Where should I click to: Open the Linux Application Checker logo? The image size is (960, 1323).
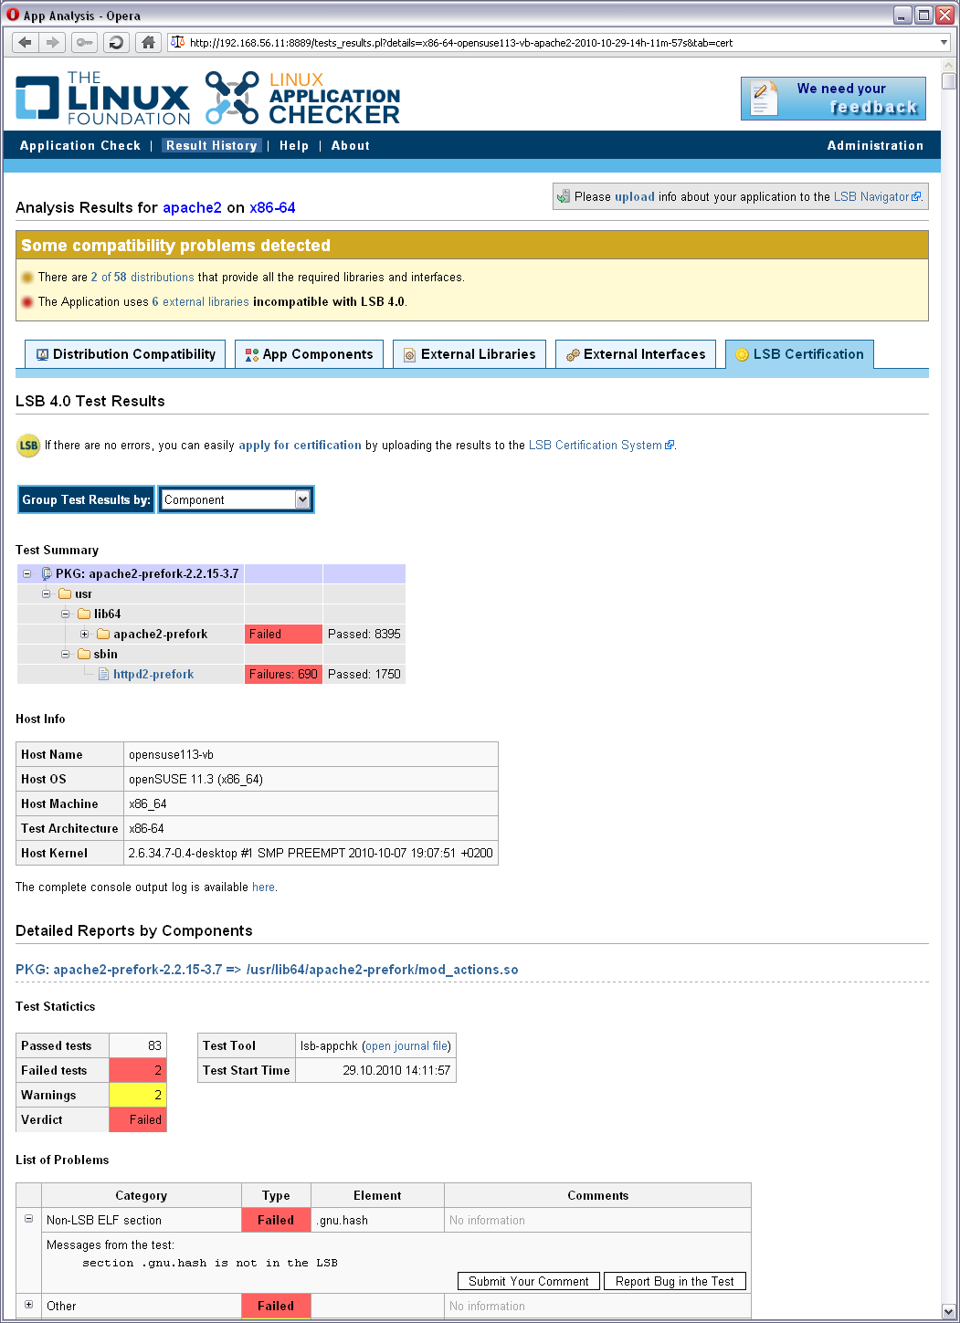point(302,98)
